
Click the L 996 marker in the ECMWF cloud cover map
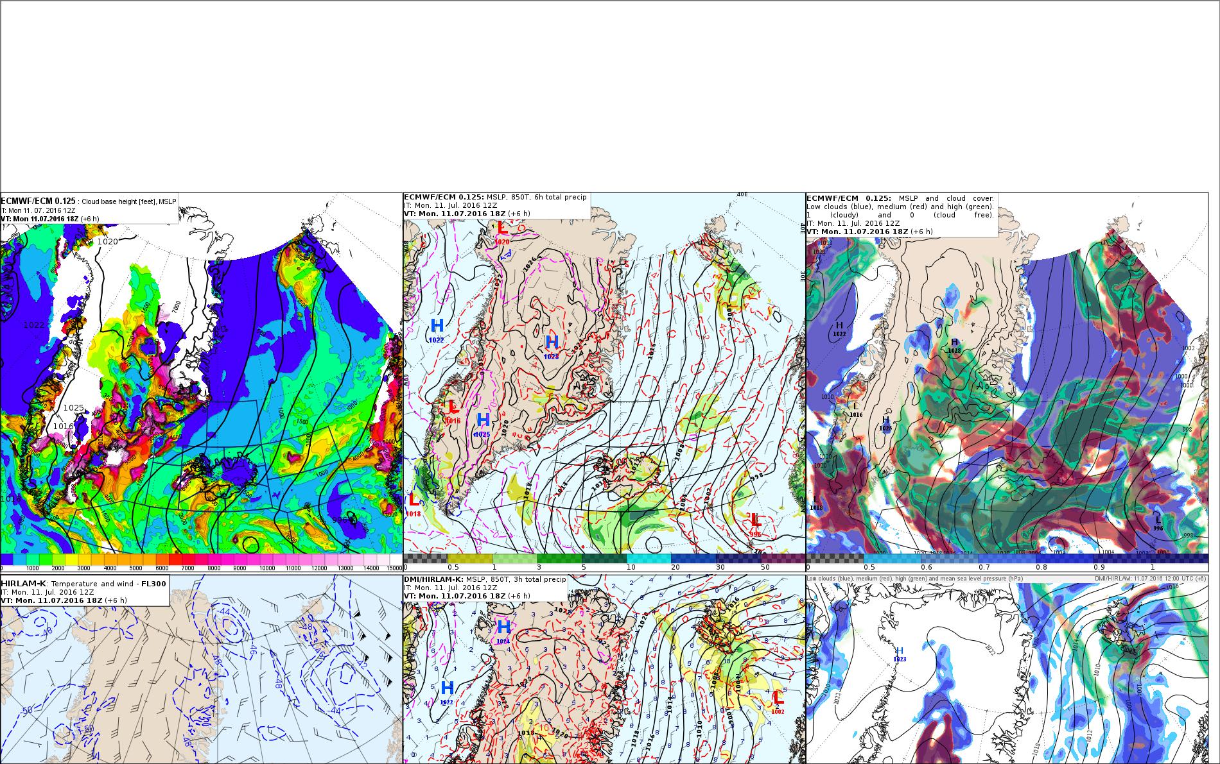tap(1158, 523)
